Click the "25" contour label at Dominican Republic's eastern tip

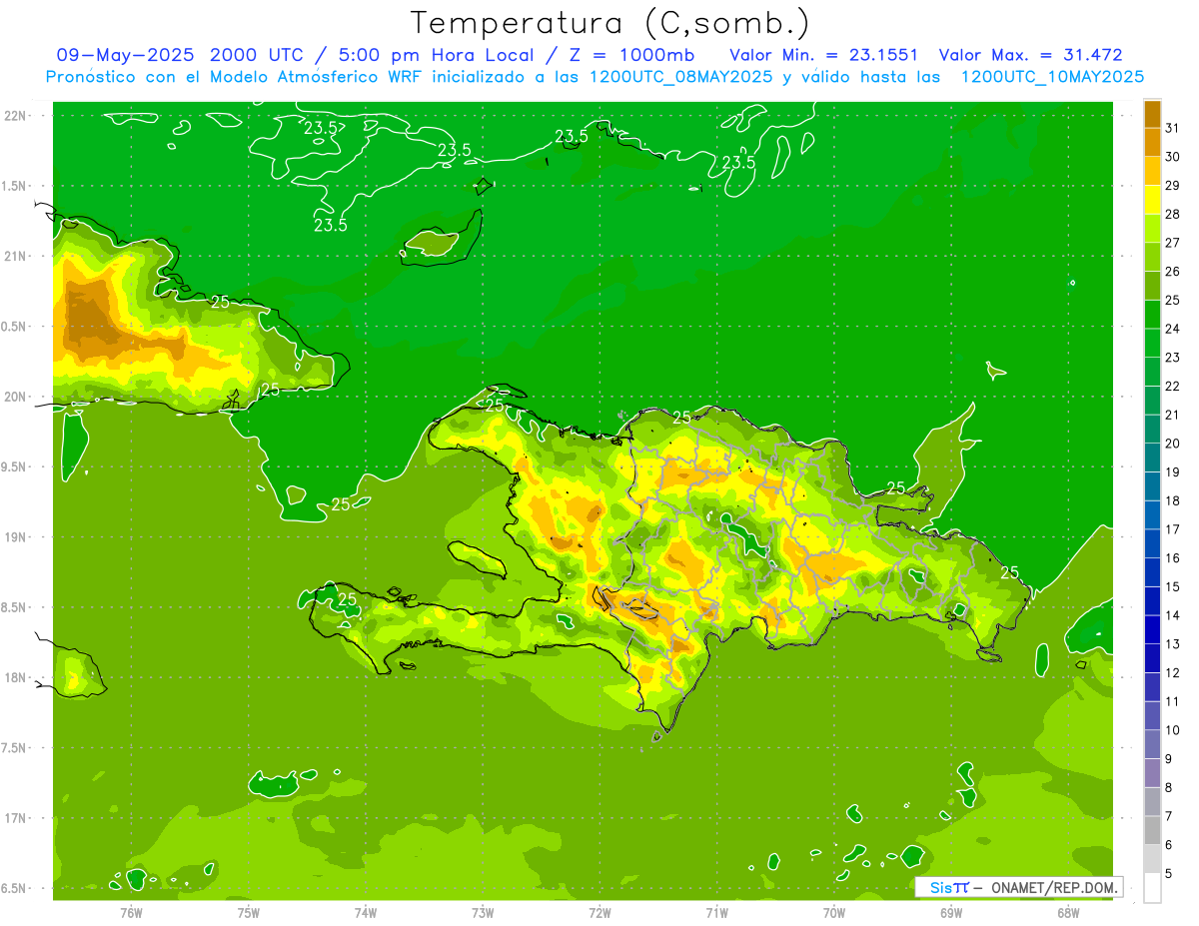coord(1009,572)
